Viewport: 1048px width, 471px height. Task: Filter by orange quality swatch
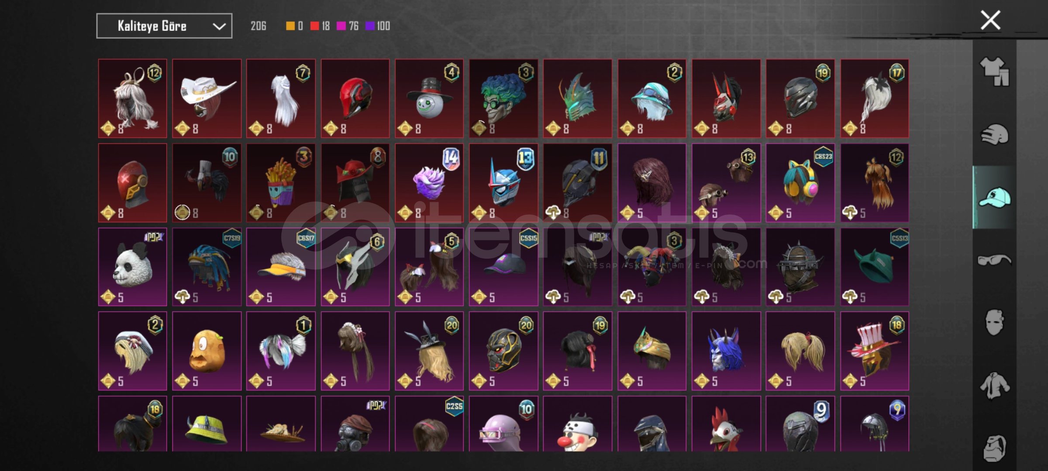point(290,26)
